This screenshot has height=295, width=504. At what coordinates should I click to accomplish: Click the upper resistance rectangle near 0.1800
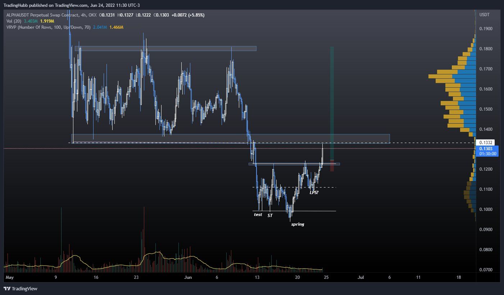click(165, 49)
